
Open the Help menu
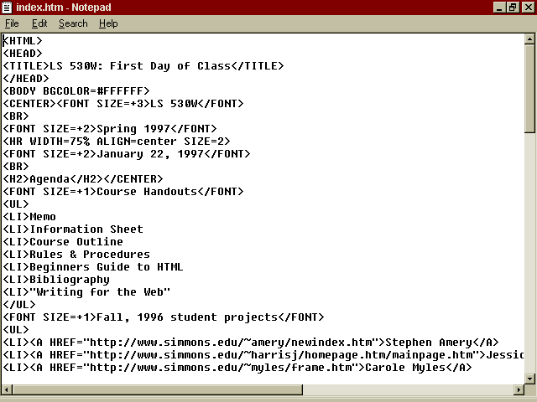point(108,23)
